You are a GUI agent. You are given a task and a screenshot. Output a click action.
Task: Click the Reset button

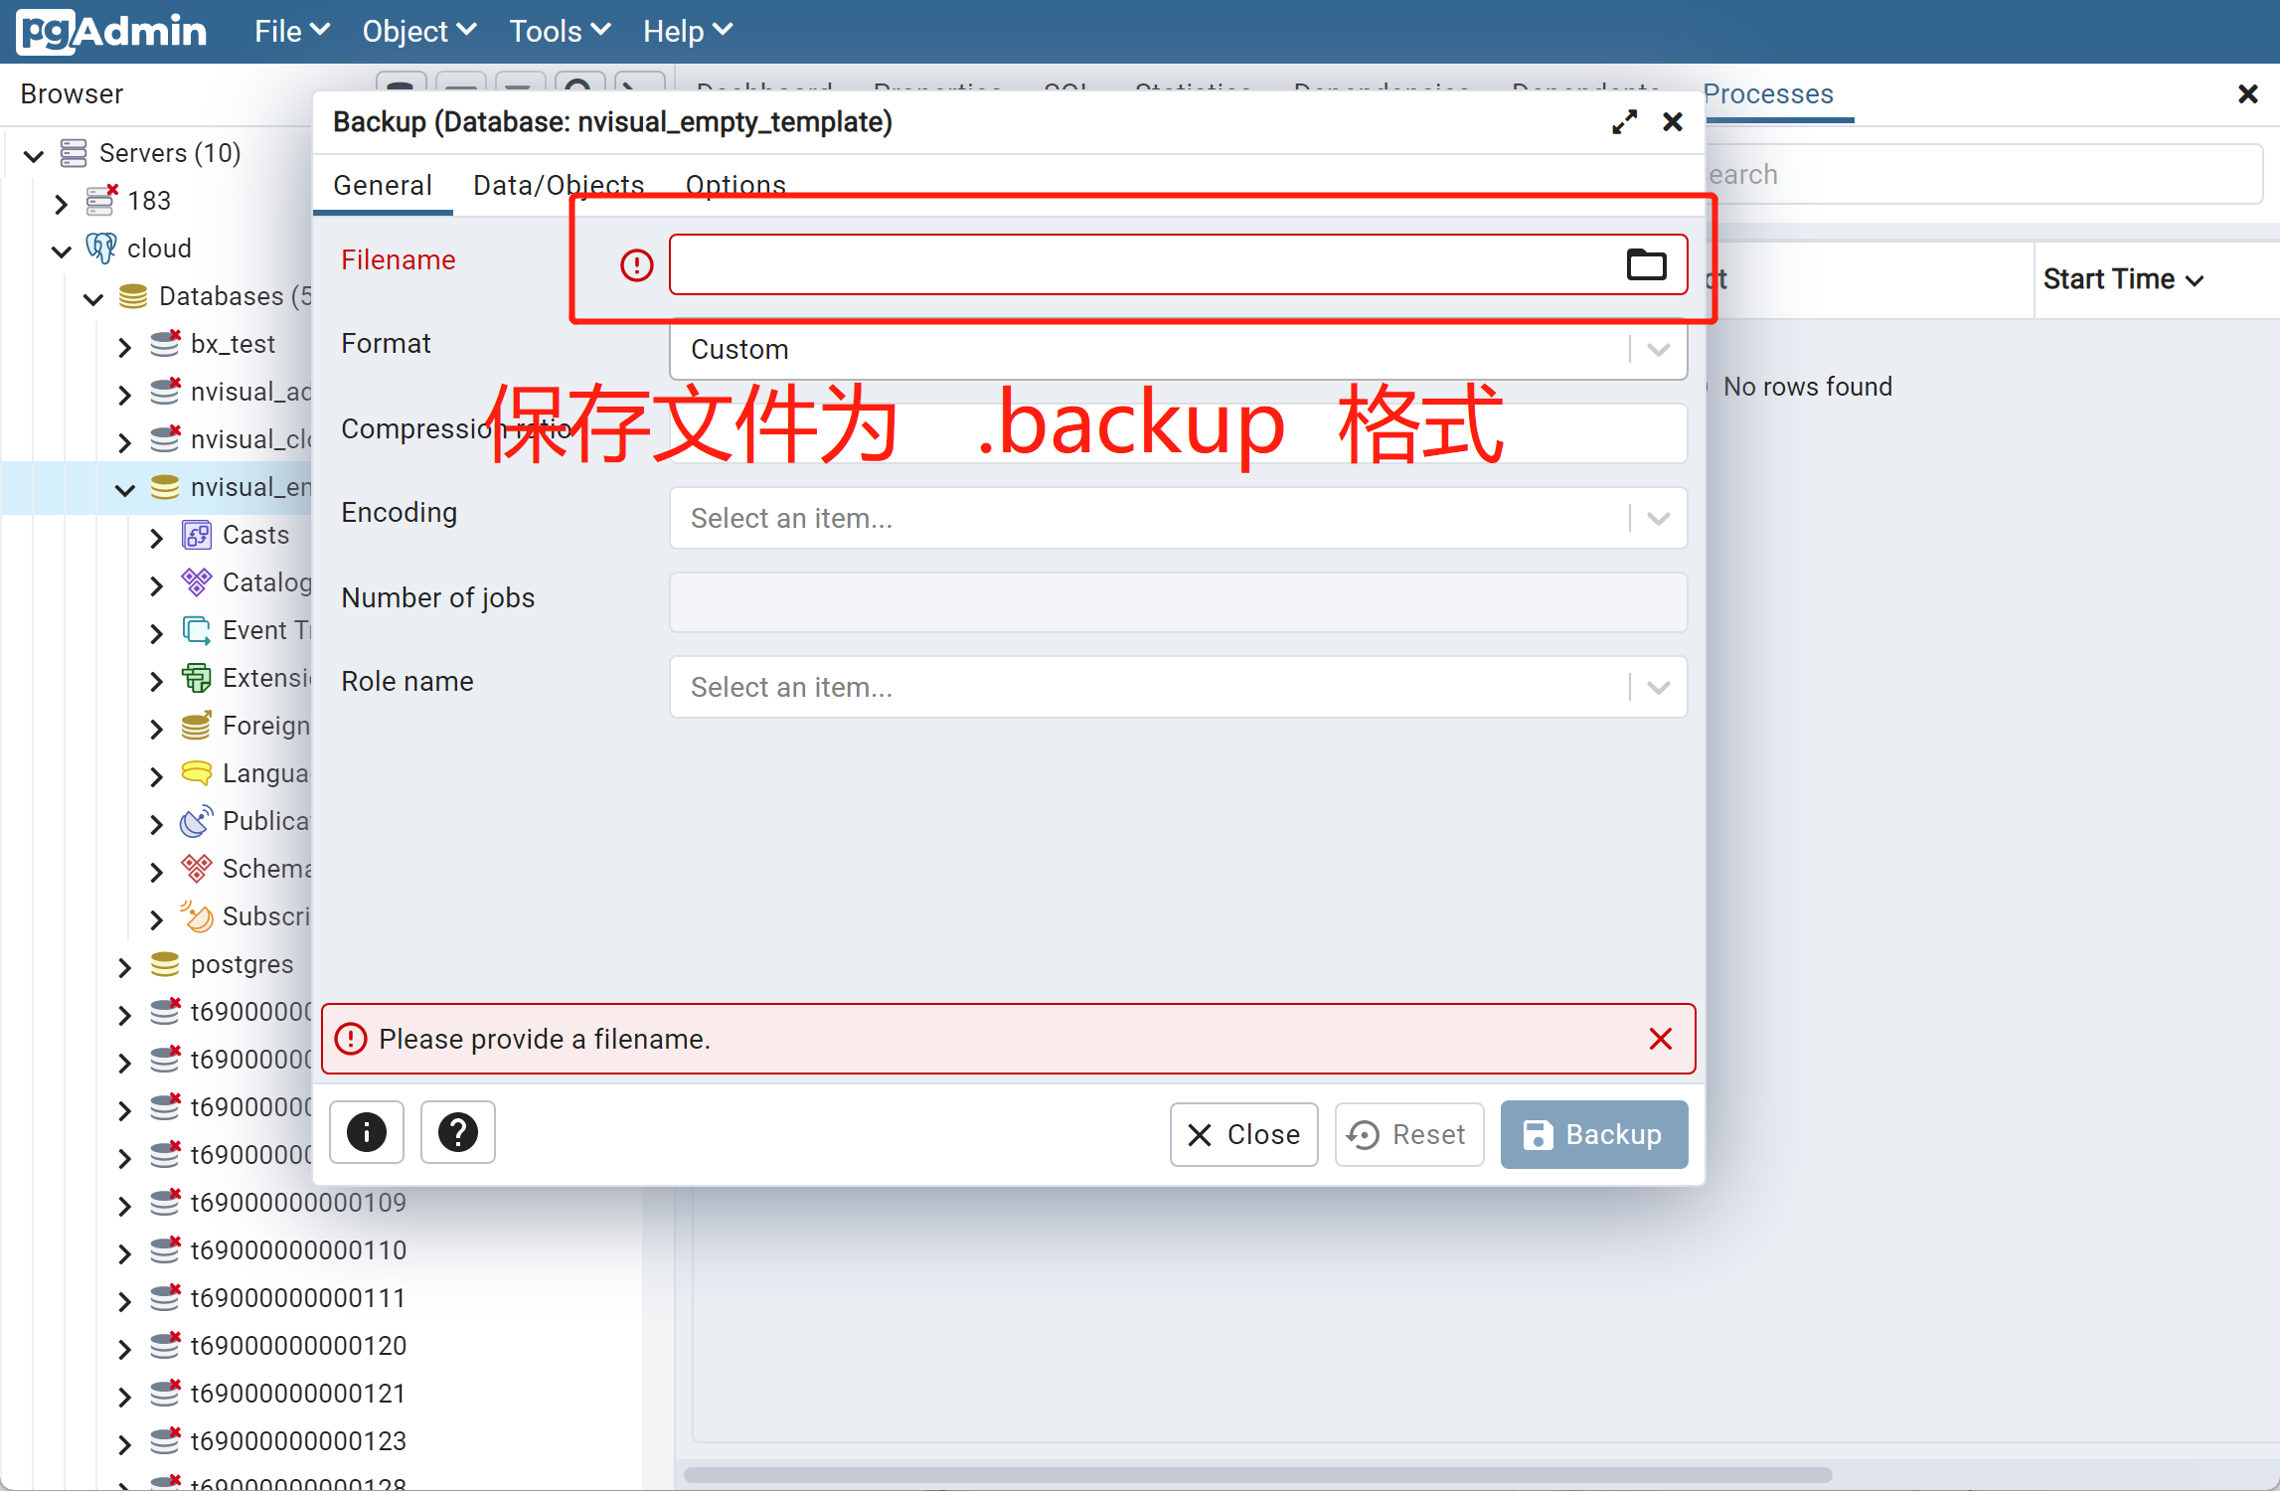coord(1408,1134)
